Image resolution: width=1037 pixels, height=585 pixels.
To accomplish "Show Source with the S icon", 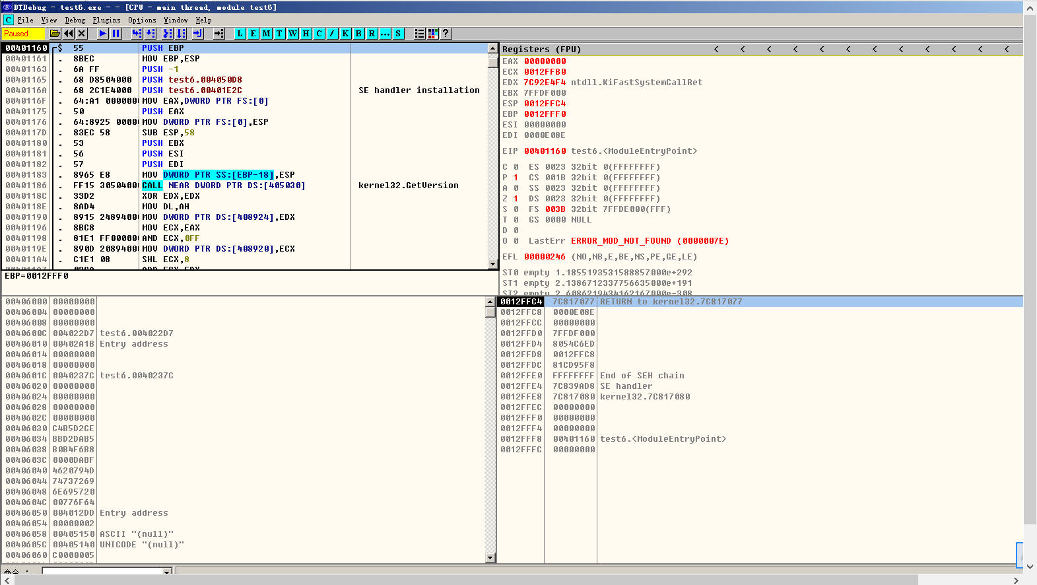I will tap(399, 34).
